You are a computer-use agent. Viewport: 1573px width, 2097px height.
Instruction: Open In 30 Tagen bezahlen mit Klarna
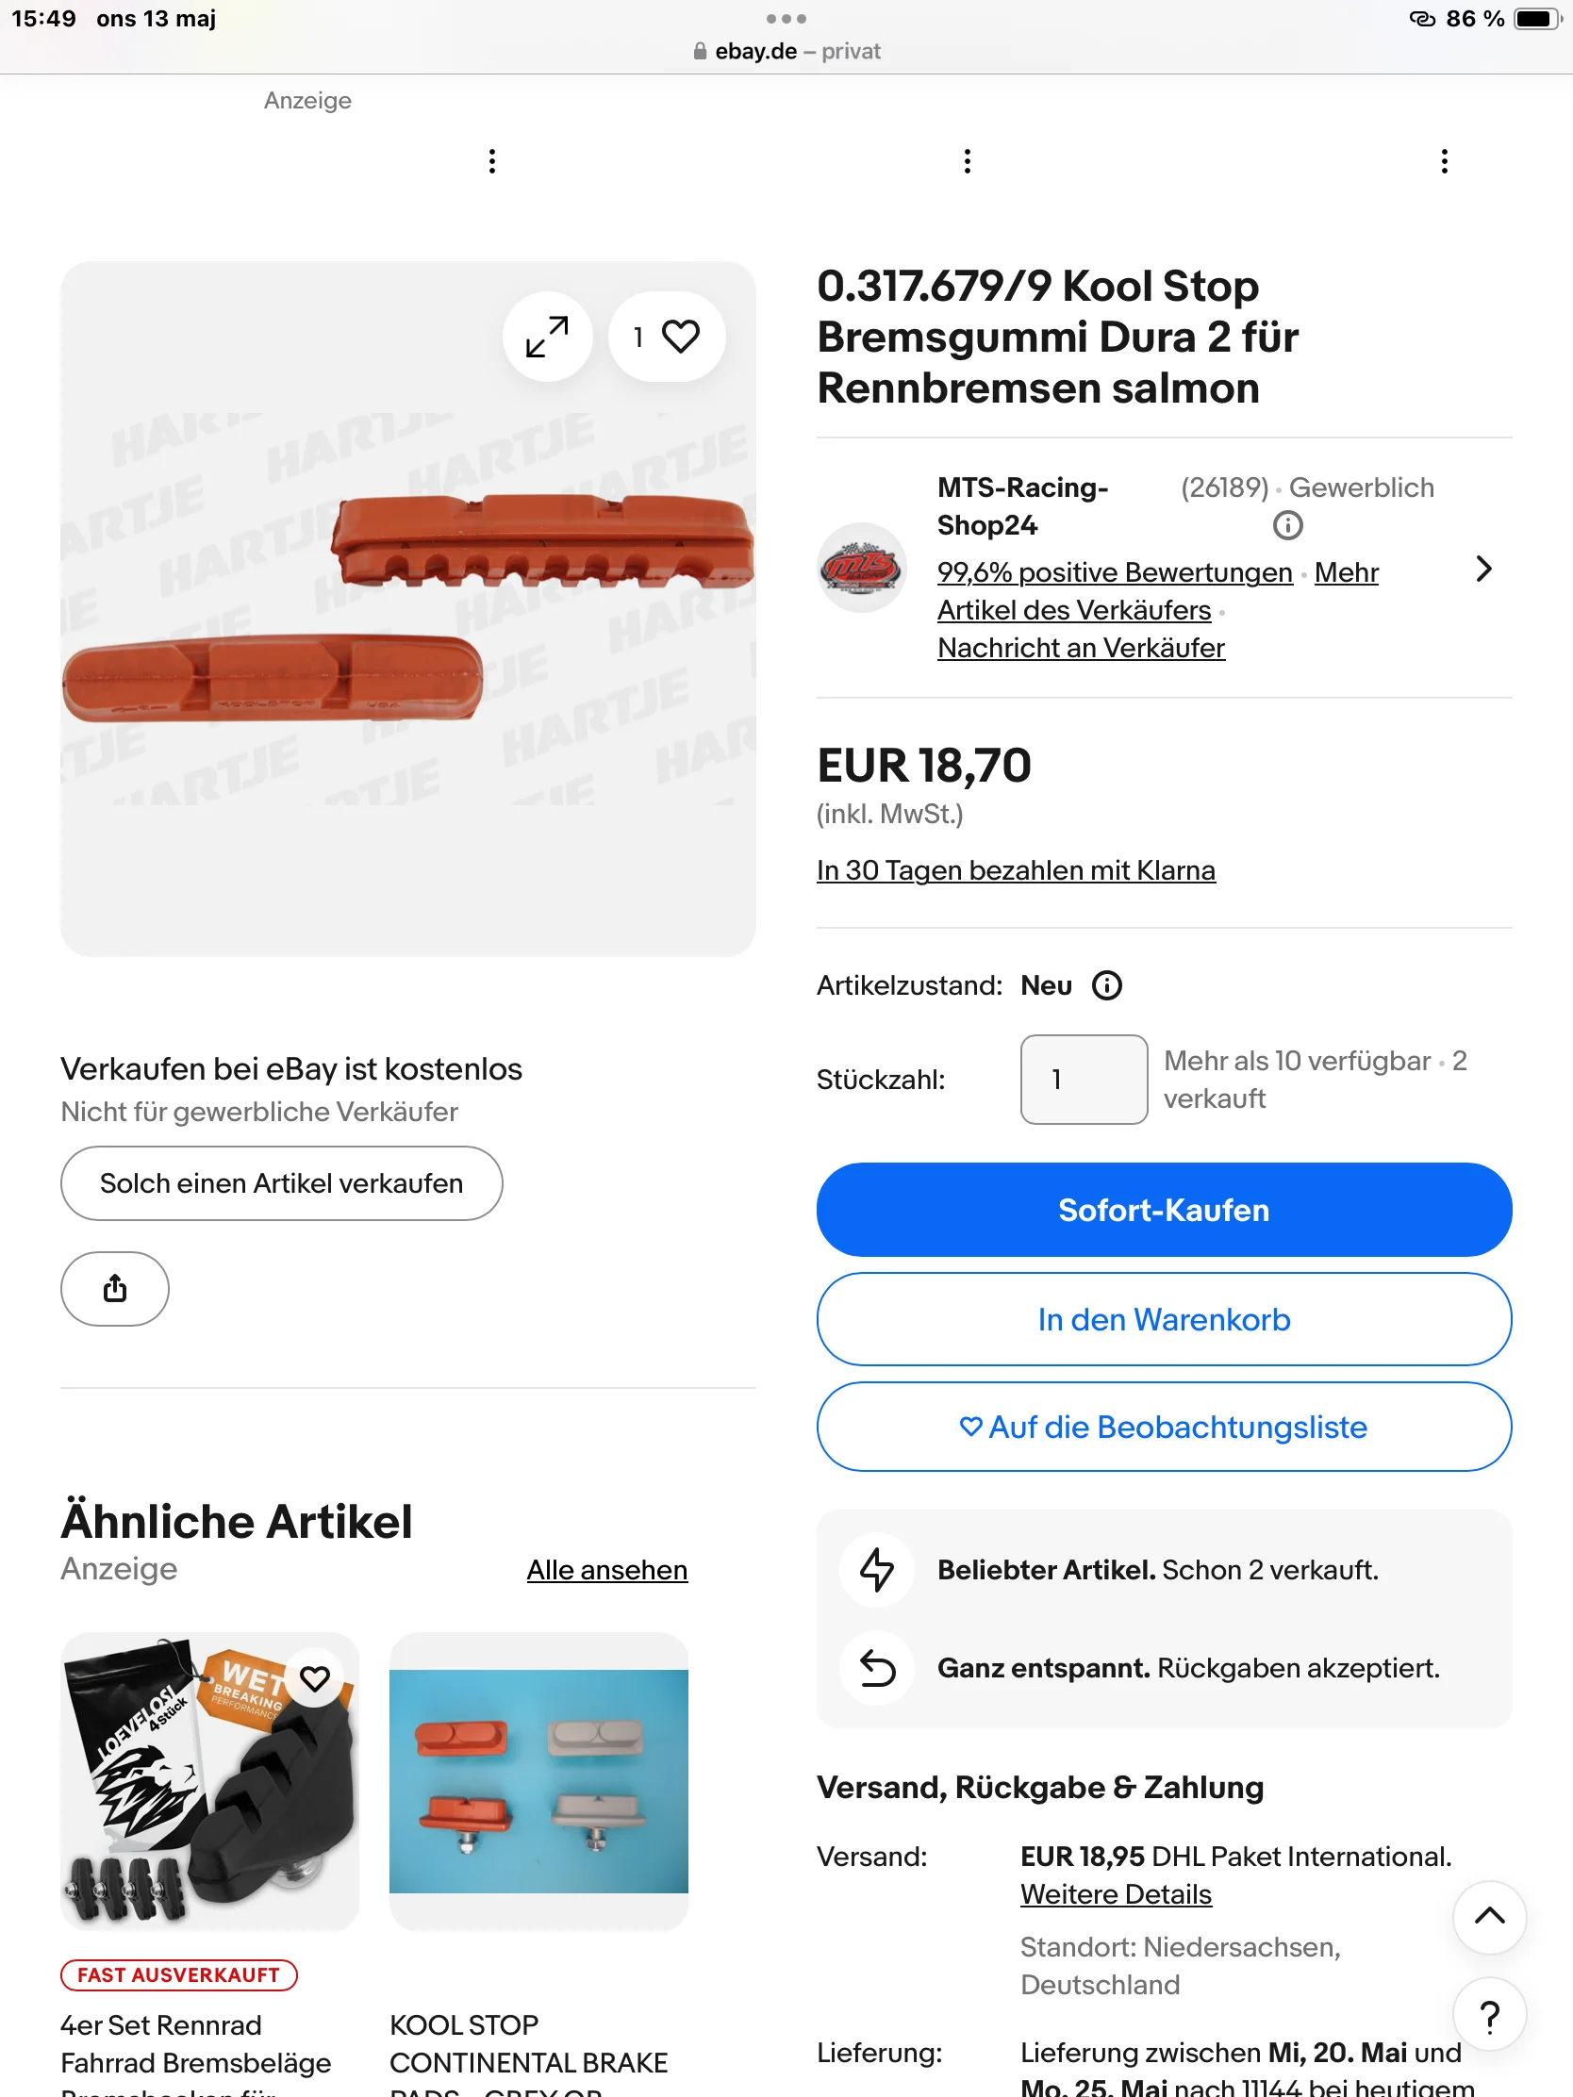tap(1016, 870)
